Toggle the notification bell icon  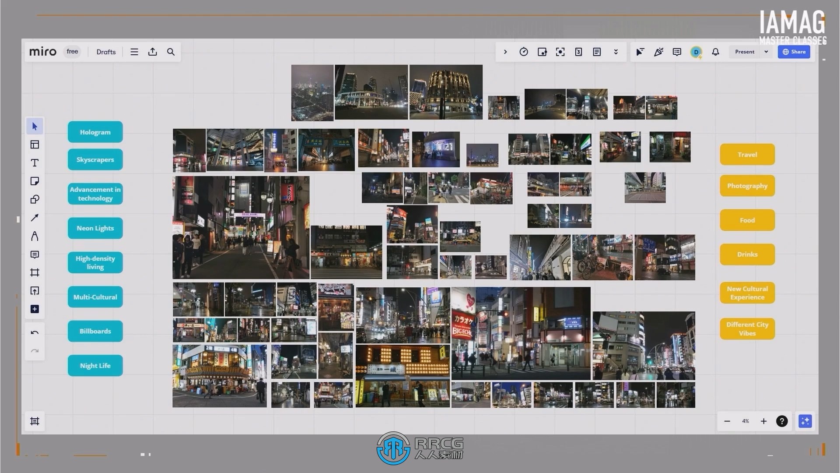tap(715, 51)
